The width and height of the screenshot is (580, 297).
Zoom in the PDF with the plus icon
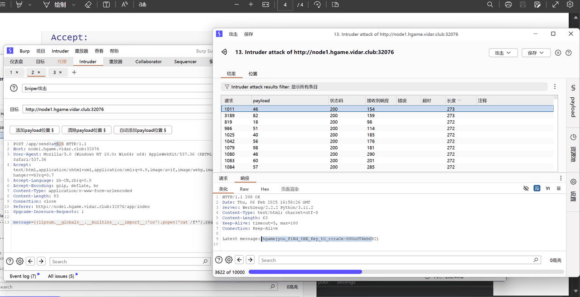tap(251, 5)
